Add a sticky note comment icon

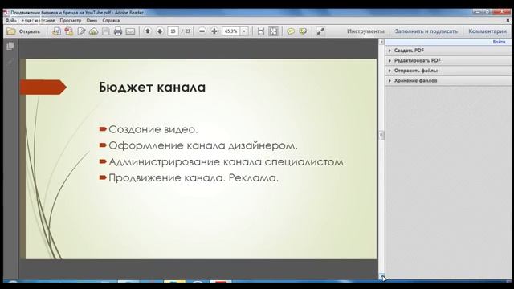291,31
